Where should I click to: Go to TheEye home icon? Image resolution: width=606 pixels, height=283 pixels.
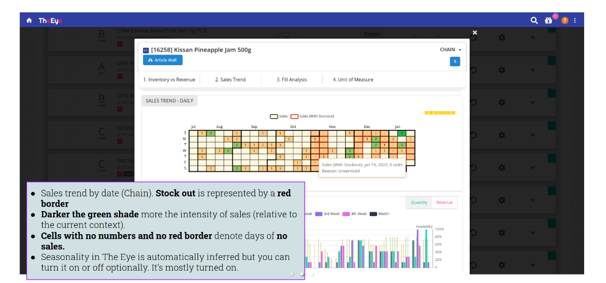pyautogui.click(x=29, y=21)
